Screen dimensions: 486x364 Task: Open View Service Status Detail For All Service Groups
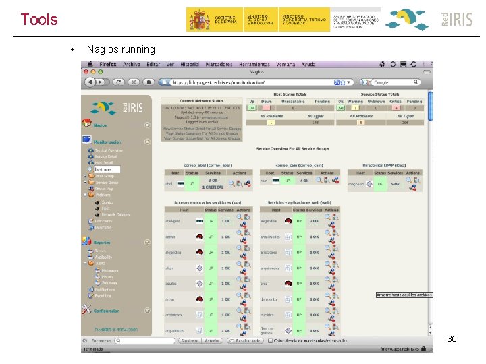[x=201, y=129]
